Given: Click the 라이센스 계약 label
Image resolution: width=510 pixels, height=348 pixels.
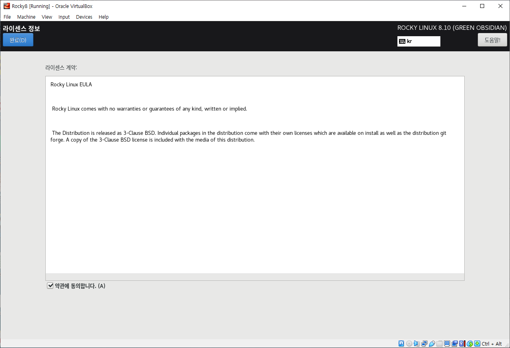Looking at the screenshot, I should pyautogui.click(x=61, y=68).
